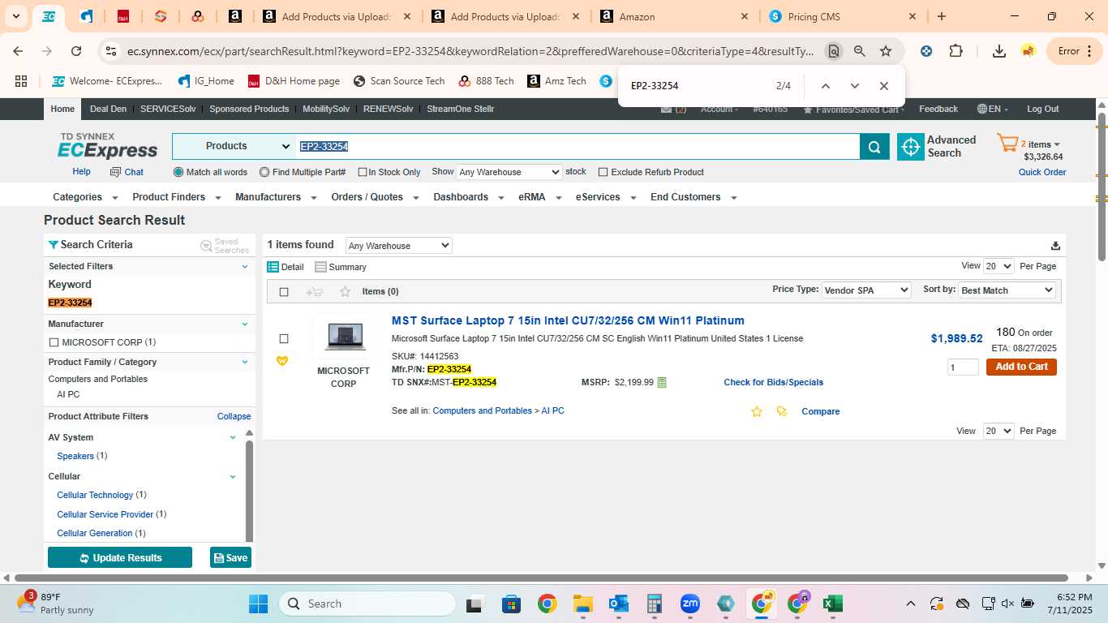Open Zoom app from the taskbar
The height and width of the screenshot is (623, 1108).
(x=690, y=604)
